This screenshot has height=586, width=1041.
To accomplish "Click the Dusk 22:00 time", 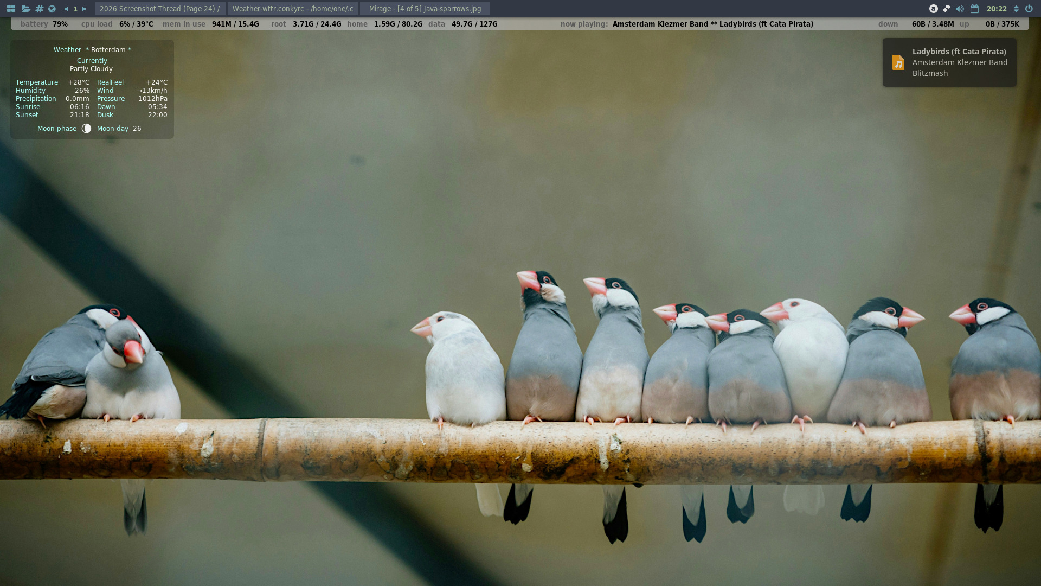I will (x=158, y=115).
